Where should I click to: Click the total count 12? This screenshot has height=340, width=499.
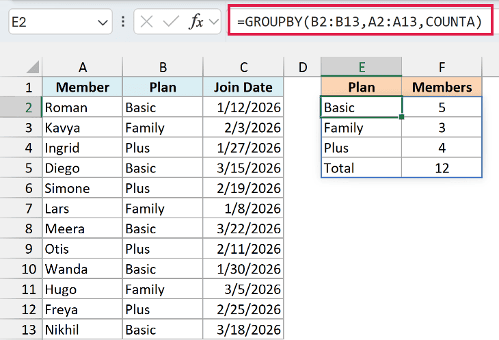(442, 168)
